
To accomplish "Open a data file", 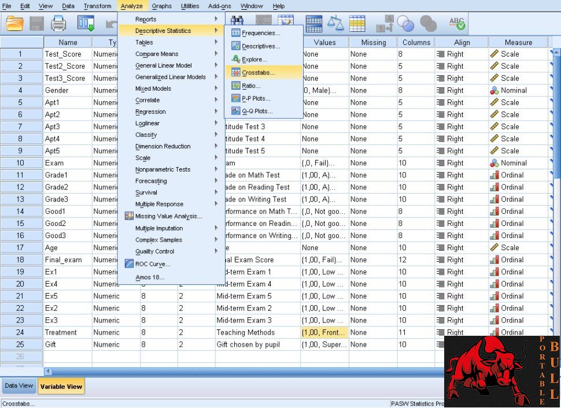I will 16,24.
